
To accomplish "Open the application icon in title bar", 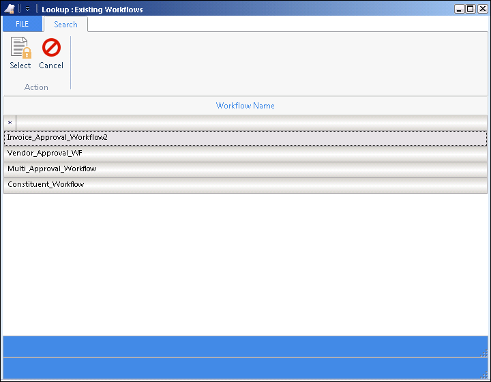I will coord(10,9).
